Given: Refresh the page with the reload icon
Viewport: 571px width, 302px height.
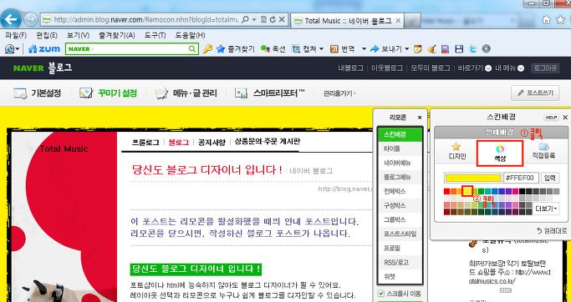Looking at the screenshot, I should [x=273, y=20].
